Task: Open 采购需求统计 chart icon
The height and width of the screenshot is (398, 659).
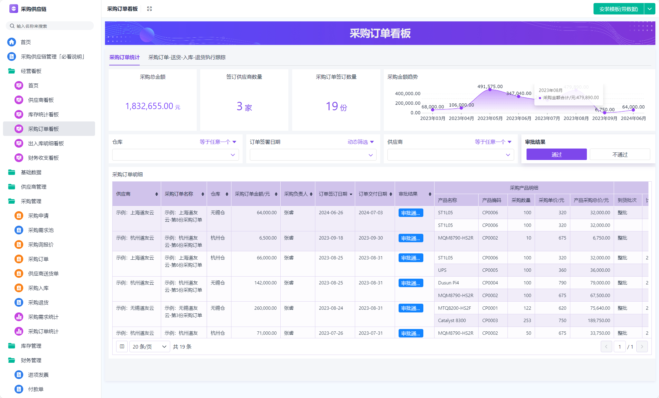Action: click(x=19, y=317)
